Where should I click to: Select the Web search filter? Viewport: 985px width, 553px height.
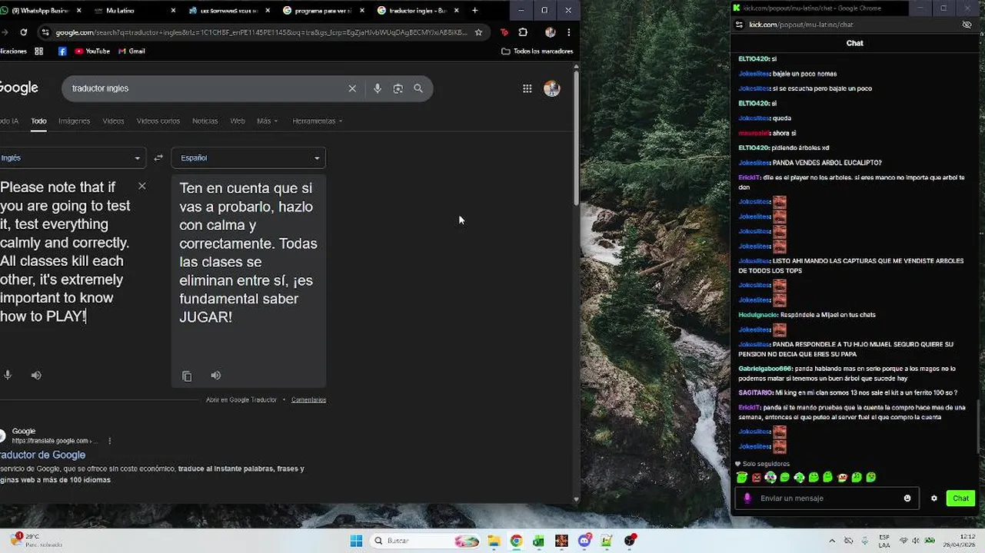coord(238,121)
